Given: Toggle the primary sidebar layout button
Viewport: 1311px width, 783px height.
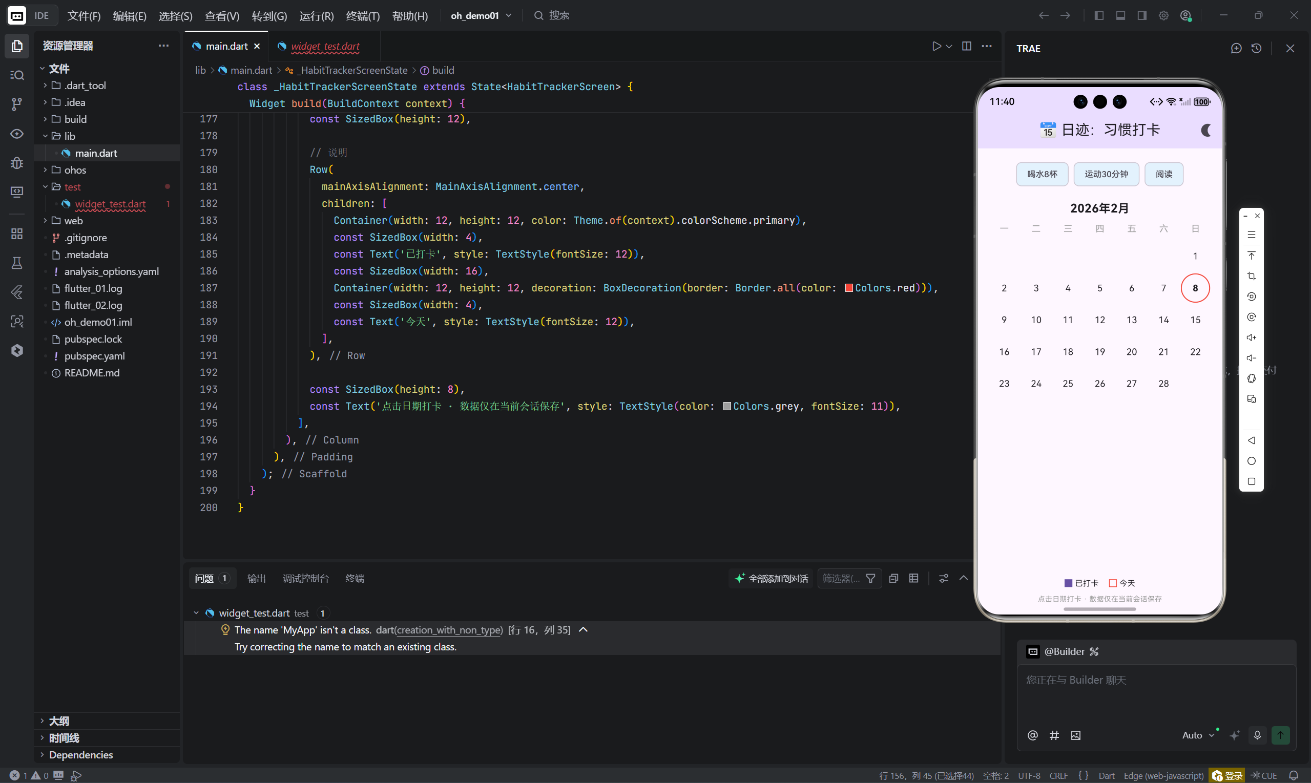Looking at the screenshot, I should click(1099, 16).
